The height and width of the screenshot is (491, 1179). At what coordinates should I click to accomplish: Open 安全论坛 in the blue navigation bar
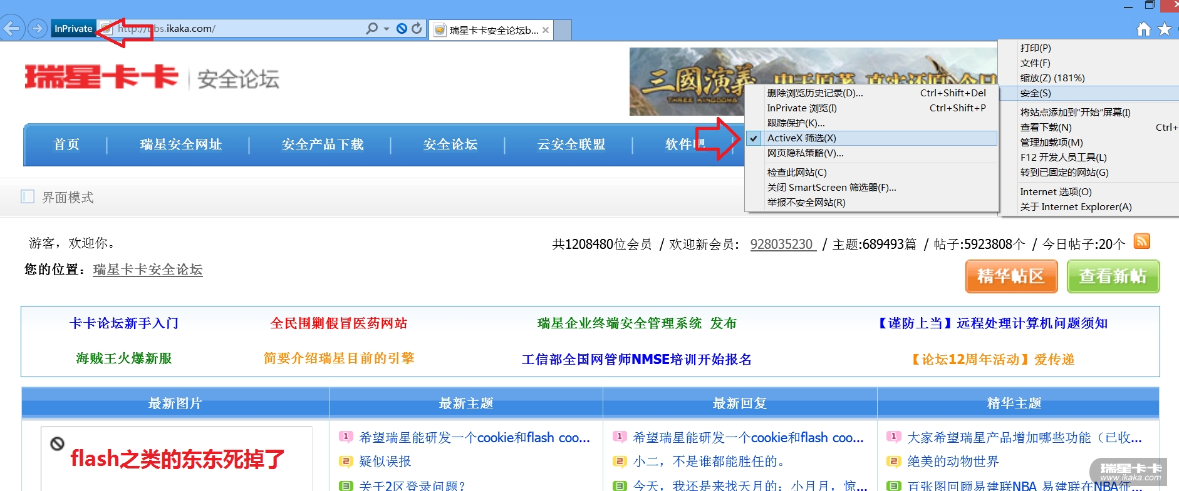[x=450, y=144]
